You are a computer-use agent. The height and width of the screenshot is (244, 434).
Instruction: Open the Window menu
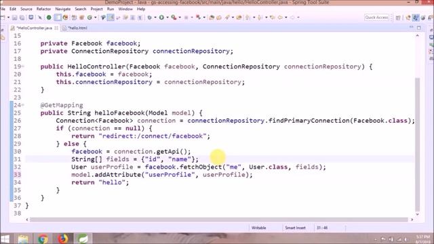tap(125, 9)
